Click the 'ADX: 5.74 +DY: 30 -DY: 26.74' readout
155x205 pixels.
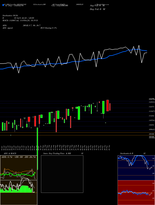point(18,157)
